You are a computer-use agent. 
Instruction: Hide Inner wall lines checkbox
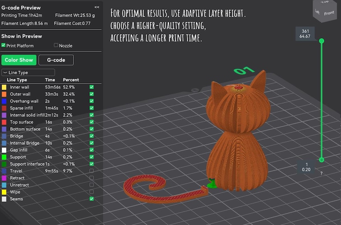91,87
